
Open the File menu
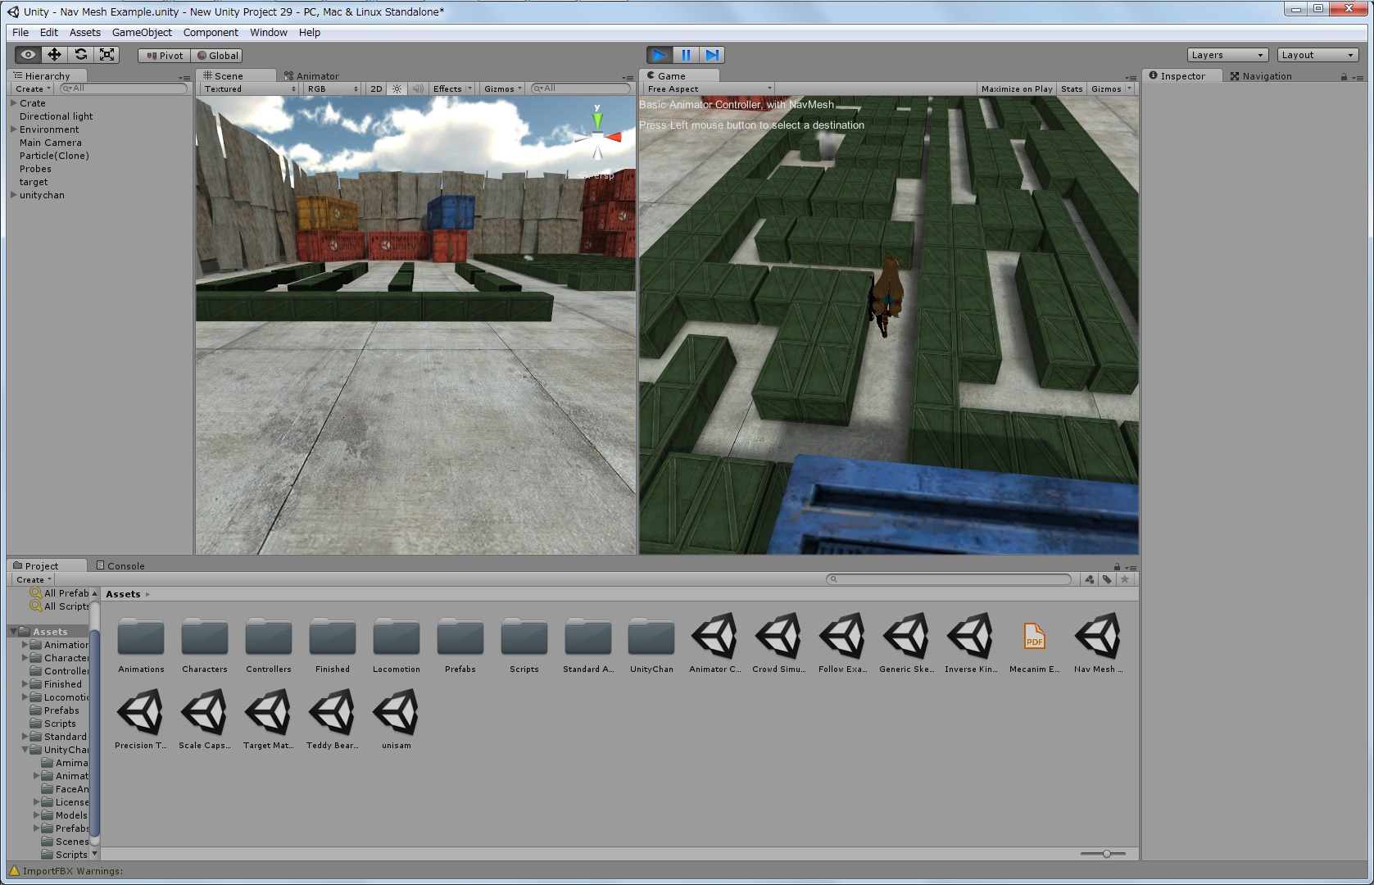(20, 32)
